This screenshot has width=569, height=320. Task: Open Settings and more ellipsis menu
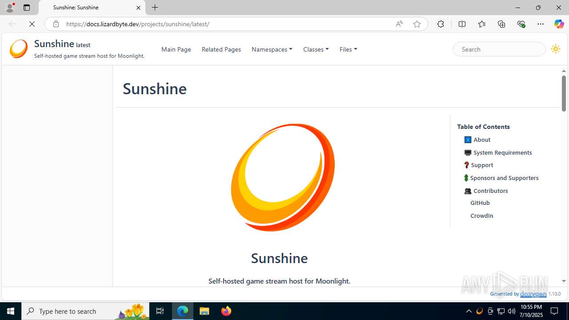pyautogui.click(x=541, y=24)
